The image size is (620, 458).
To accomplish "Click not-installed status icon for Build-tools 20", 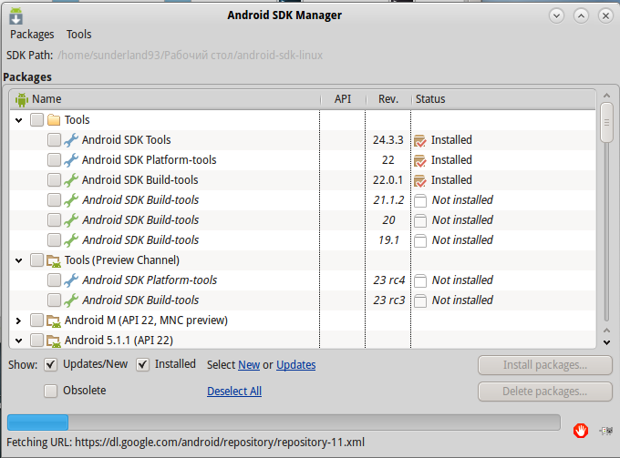I will (420, 220).
